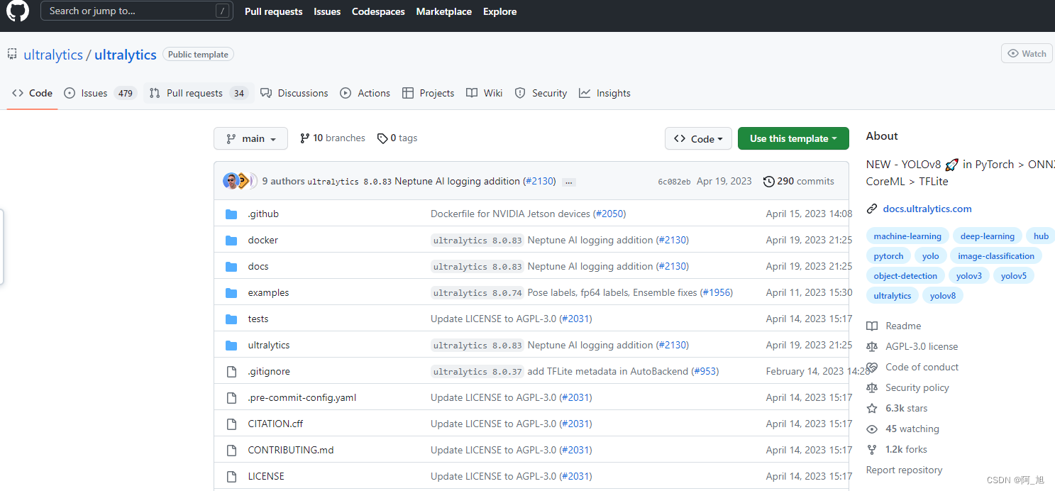Click the LICENSE file icon
The width and height of the screenshot is (1055, 491).
pos(231,477)
